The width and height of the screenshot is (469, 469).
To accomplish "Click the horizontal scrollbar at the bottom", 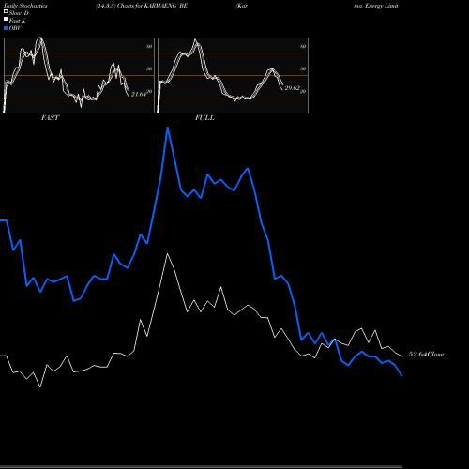I will tap(201, 467).
